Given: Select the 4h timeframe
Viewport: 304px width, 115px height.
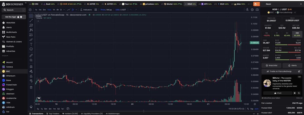Looking at the screenshot, I should pos(58,10).
